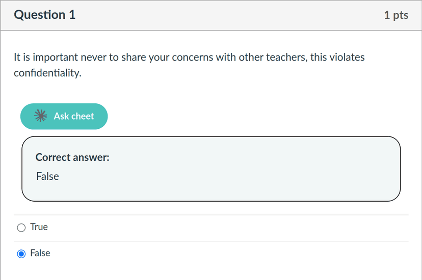
Task: Click the False text inside correct answer box
Action: pos(47,176)
